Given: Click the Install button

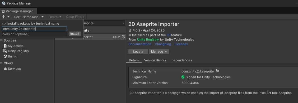Looking at the screenshot, I should pyautogui.click(x=75, y=34).
